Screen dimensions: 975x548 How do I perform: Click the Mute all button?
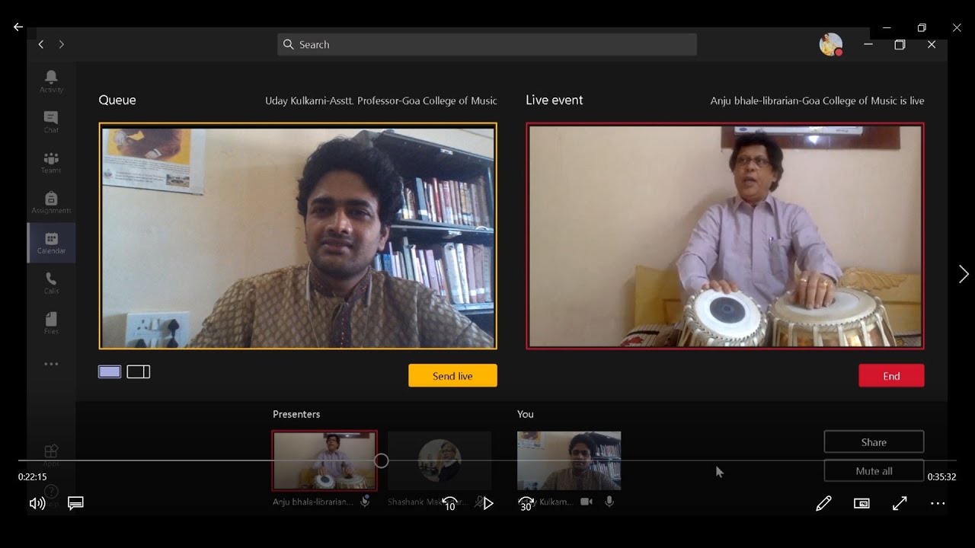(874, 470)
